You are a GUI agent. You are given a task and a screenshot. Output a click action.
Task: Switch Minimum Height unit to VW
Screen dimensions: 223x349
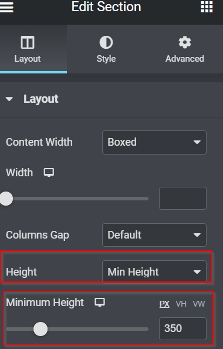(x=199, y=304)
